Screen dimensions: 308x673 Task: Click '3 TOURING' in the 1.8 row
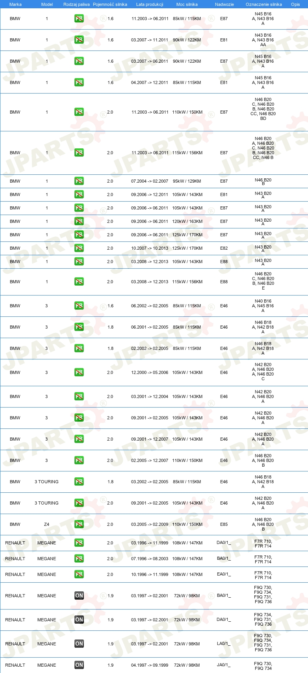[46, 482]
